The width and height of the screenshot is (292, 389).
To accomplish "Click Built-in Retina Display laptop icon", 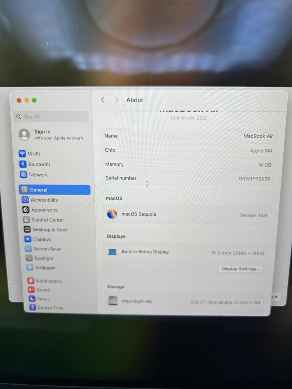I will (x=112, y=252).
